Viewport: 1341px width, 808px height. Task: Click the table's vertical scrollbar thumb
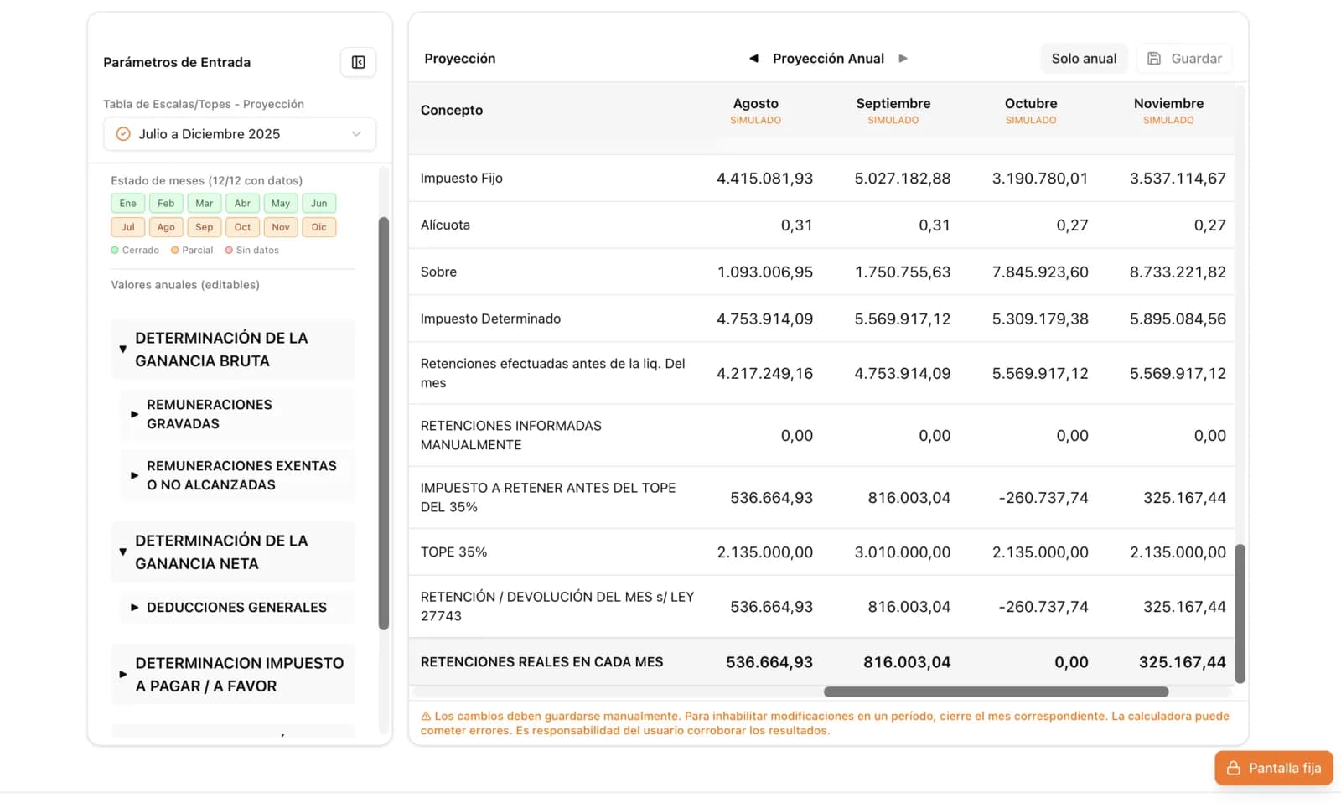tap(1240, 614)
